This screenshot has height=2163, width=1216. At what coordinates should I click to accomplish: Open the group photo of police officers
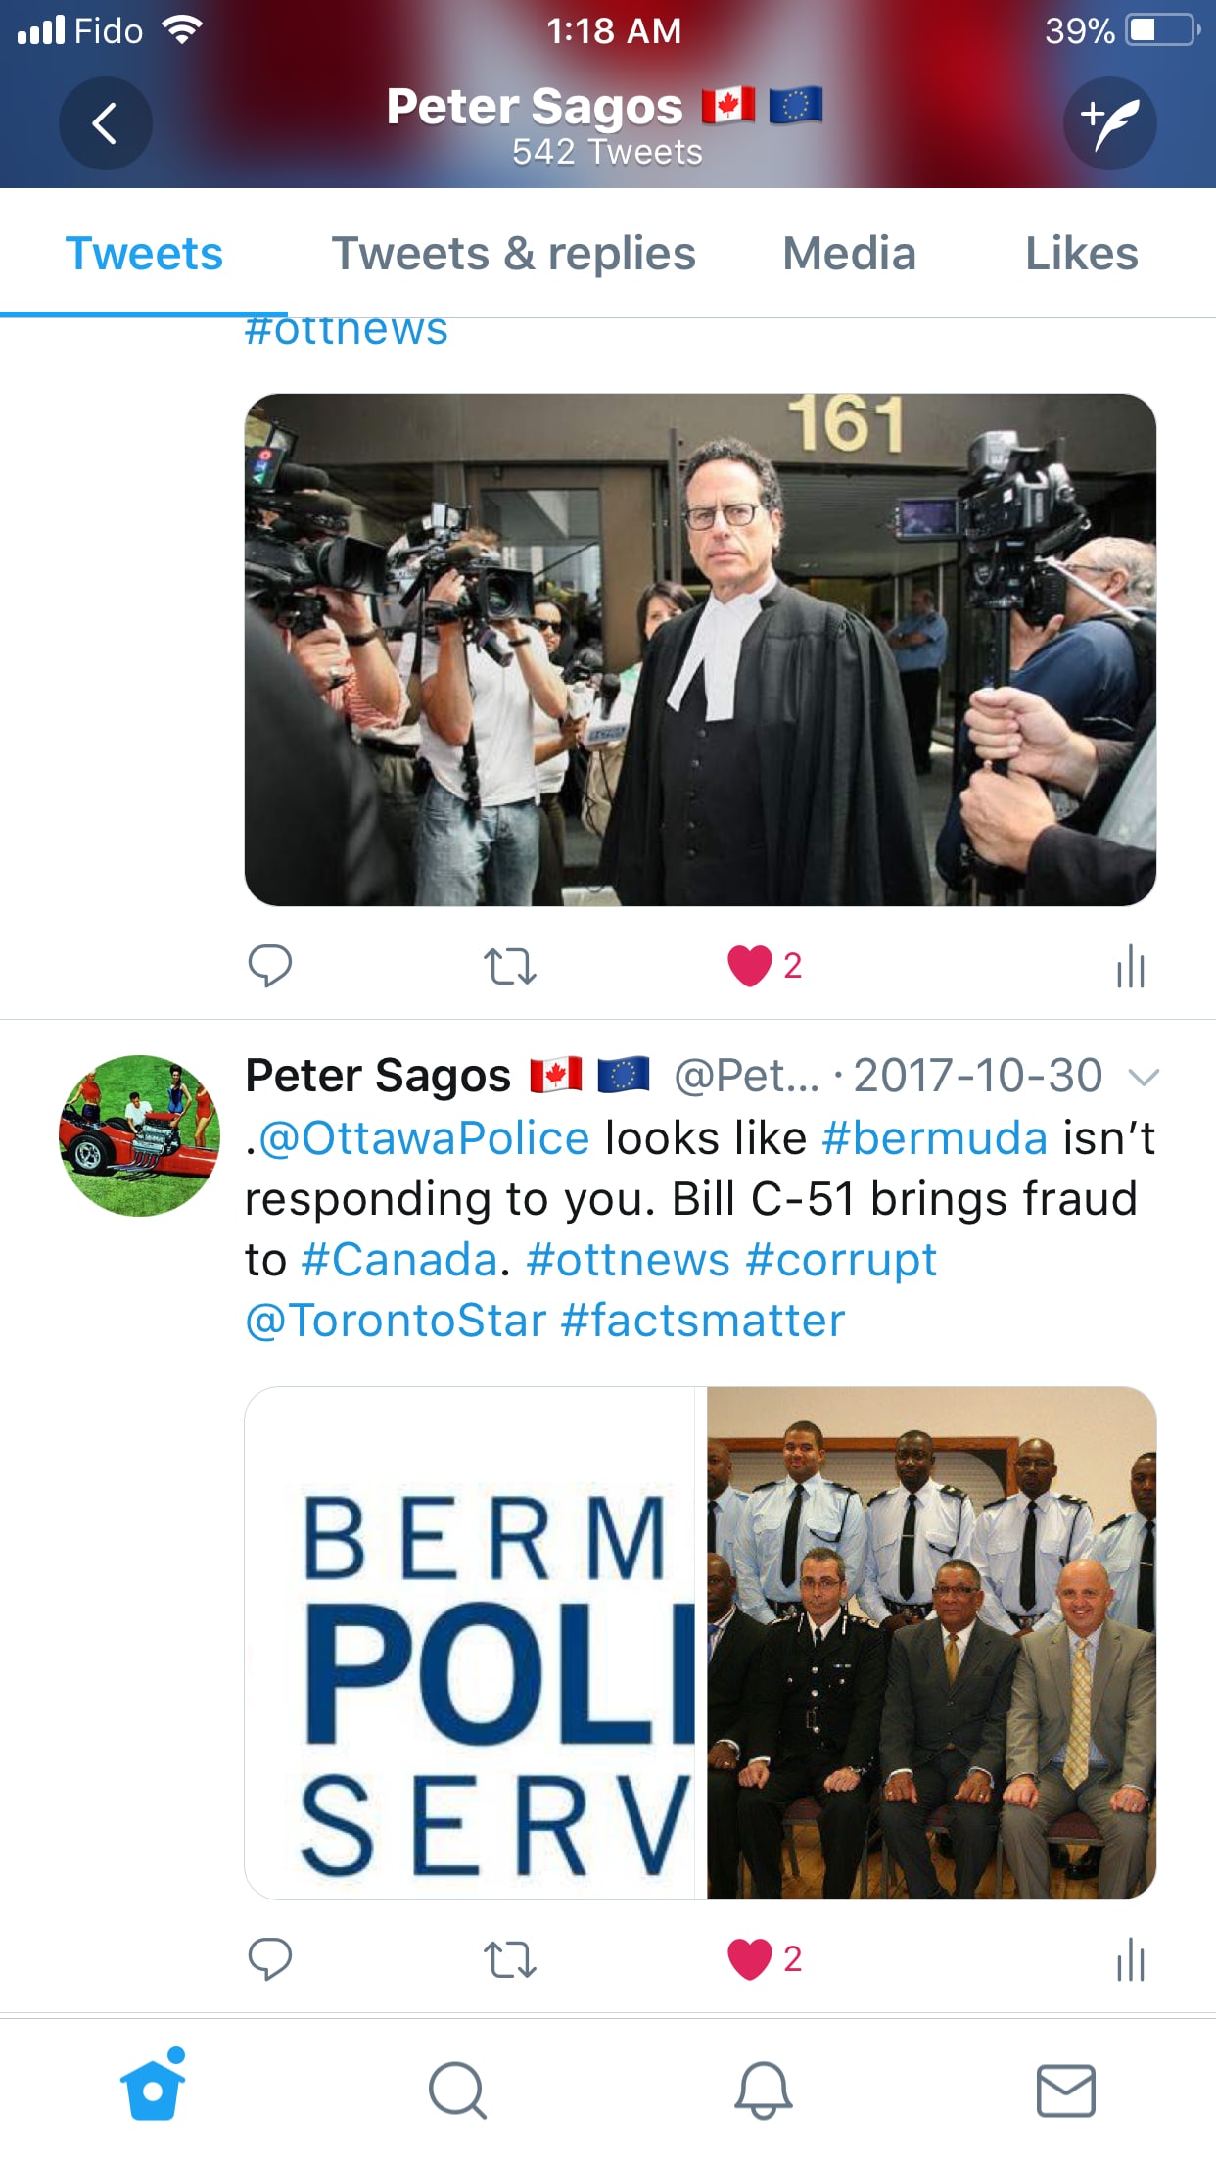pos(931,1643)
